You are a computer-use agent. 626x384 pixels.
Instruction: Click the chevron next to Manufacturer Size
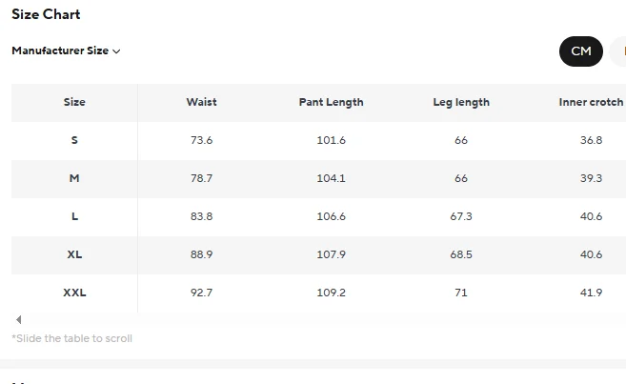[x=116, y=51]
